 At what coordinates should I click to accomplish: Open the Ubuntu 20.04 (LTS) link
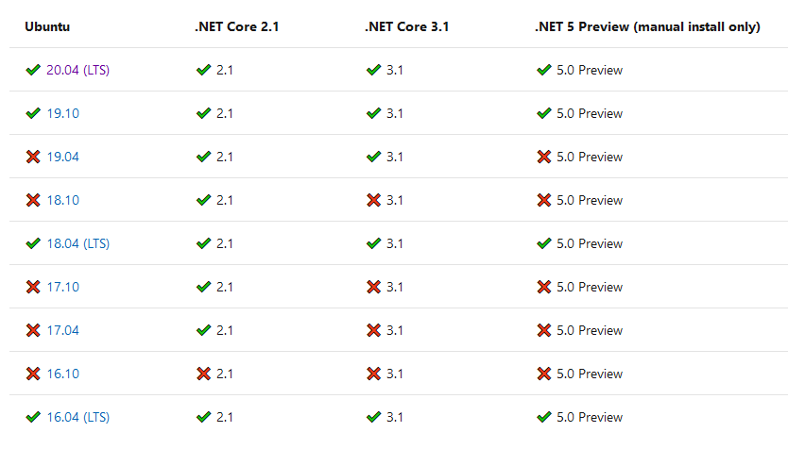[77, 70]
